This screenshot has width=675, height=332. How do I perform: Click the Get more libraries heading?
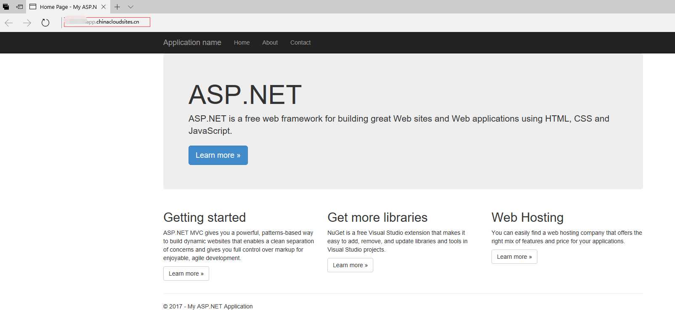(x=377, y=218)
